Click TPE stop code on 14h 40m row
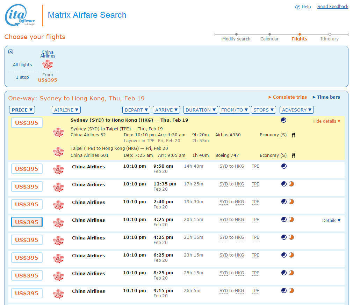Viewport: 353px width, 305px height. pos(255,166)
